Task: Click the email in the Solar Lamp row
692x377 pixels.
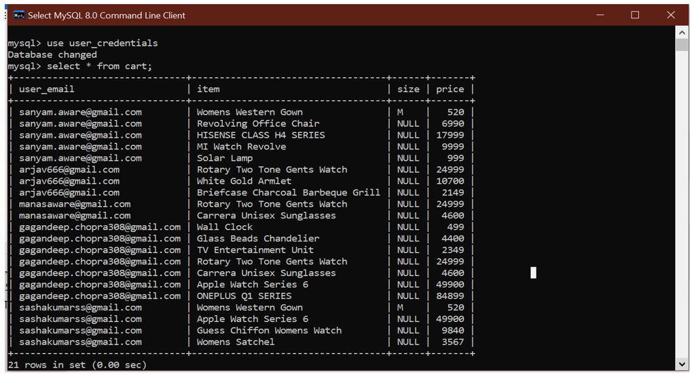Action: tap(80, 158)
